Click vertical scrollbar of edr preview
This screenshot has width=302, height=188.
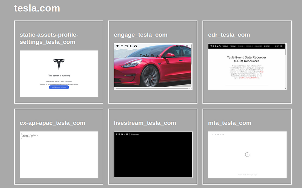tap(286, 66)
